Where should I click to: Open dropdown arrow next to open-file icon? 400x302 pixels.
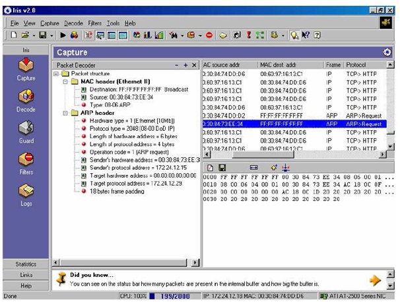point(34,36)
